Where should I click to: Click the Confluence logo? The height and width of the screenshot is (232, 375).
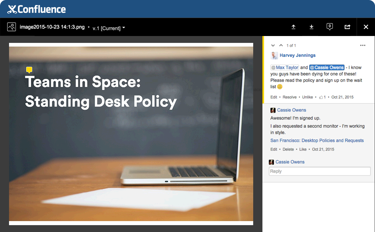(36, 9)
